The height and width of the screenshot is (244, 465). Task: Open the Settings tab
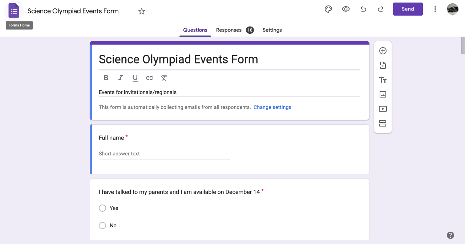272,30
